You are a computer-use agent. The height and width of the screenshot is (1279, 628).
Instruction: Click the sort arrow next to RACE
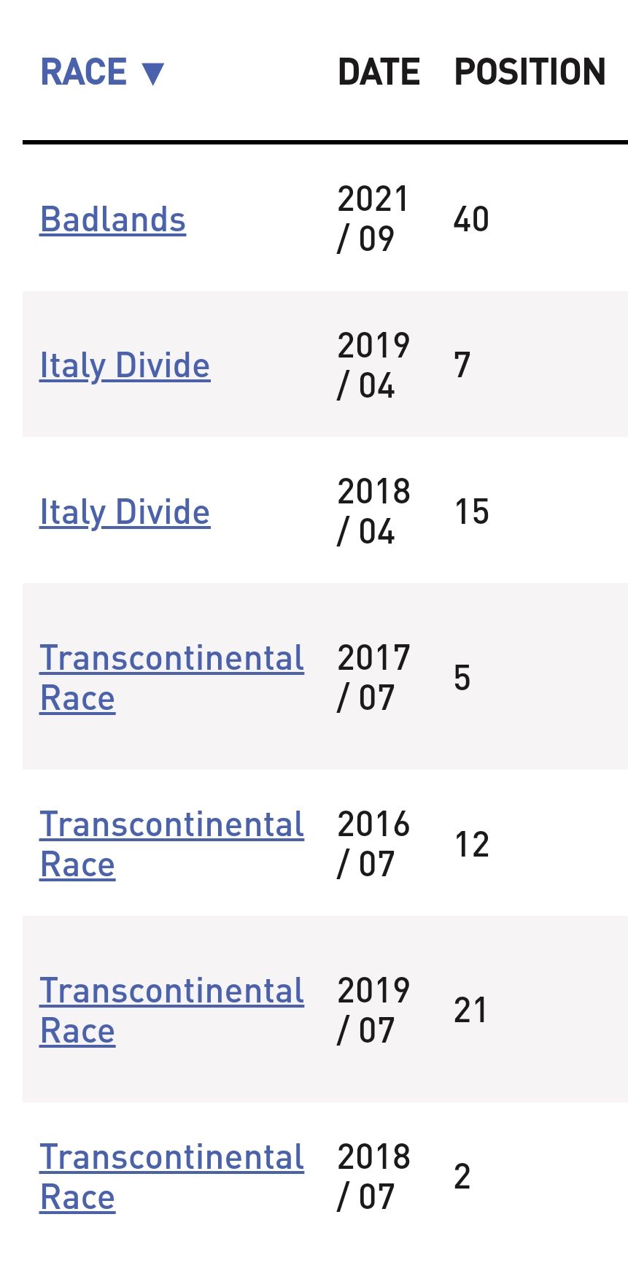153,73
